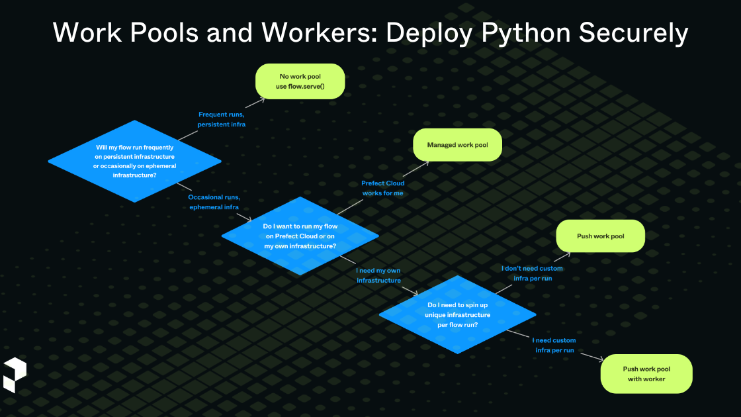Screen dimensions: 741x417
Task: Select the 'Push work pool with worker' node
Action: [646, 373]
